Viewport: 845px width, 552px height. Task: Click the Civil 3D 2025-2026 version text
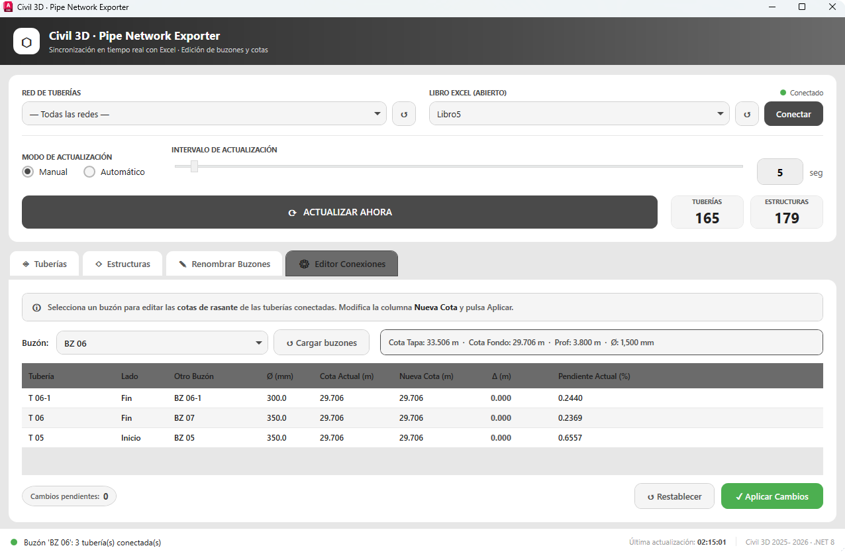coord(790,542)
